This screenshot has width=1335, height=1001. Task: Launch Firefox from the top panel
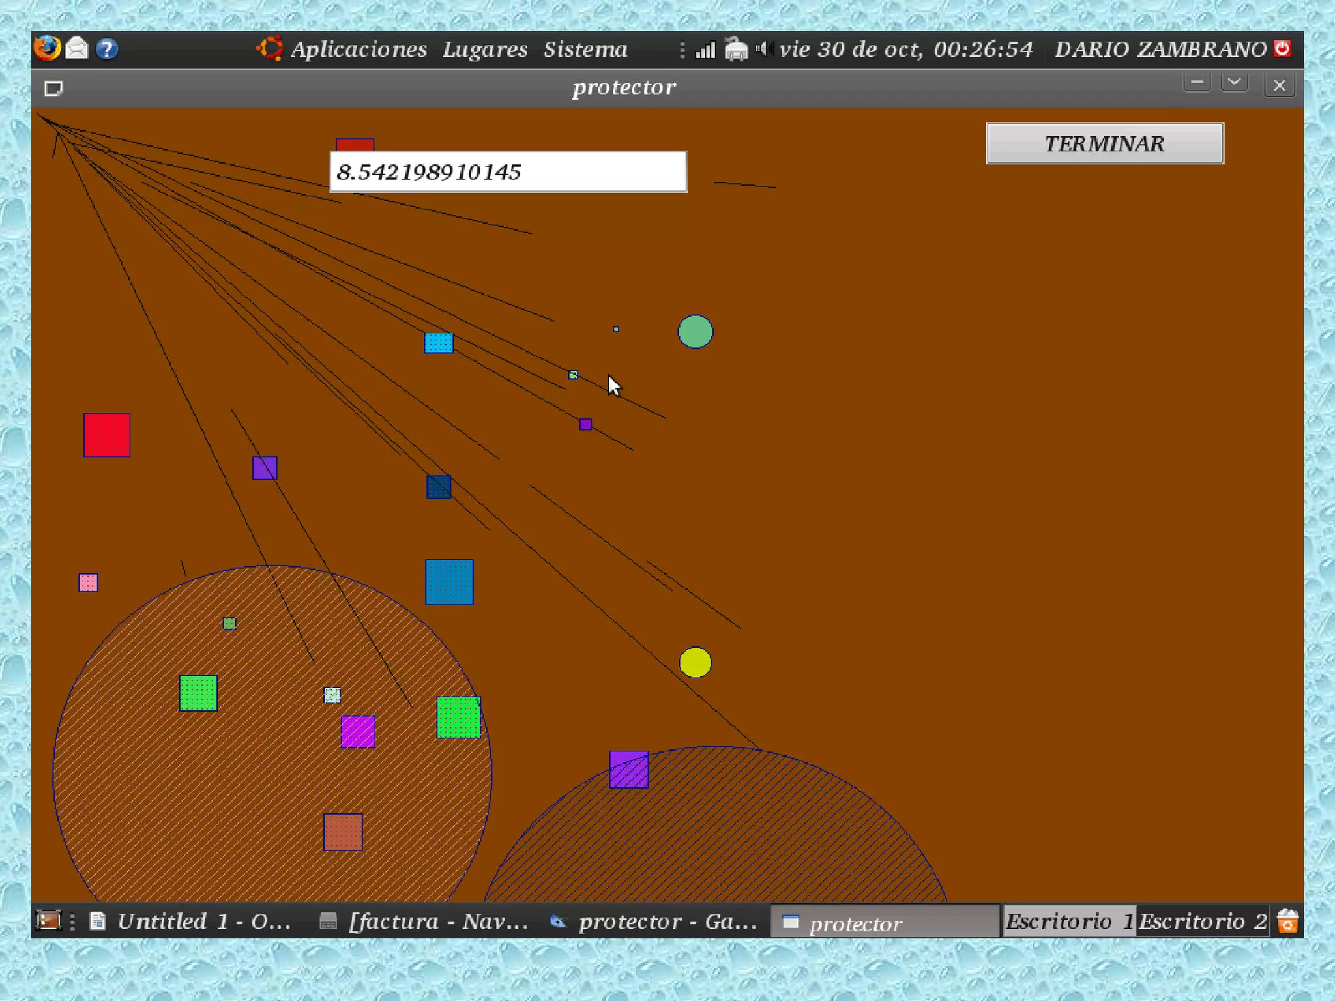[x=47, y=48]
